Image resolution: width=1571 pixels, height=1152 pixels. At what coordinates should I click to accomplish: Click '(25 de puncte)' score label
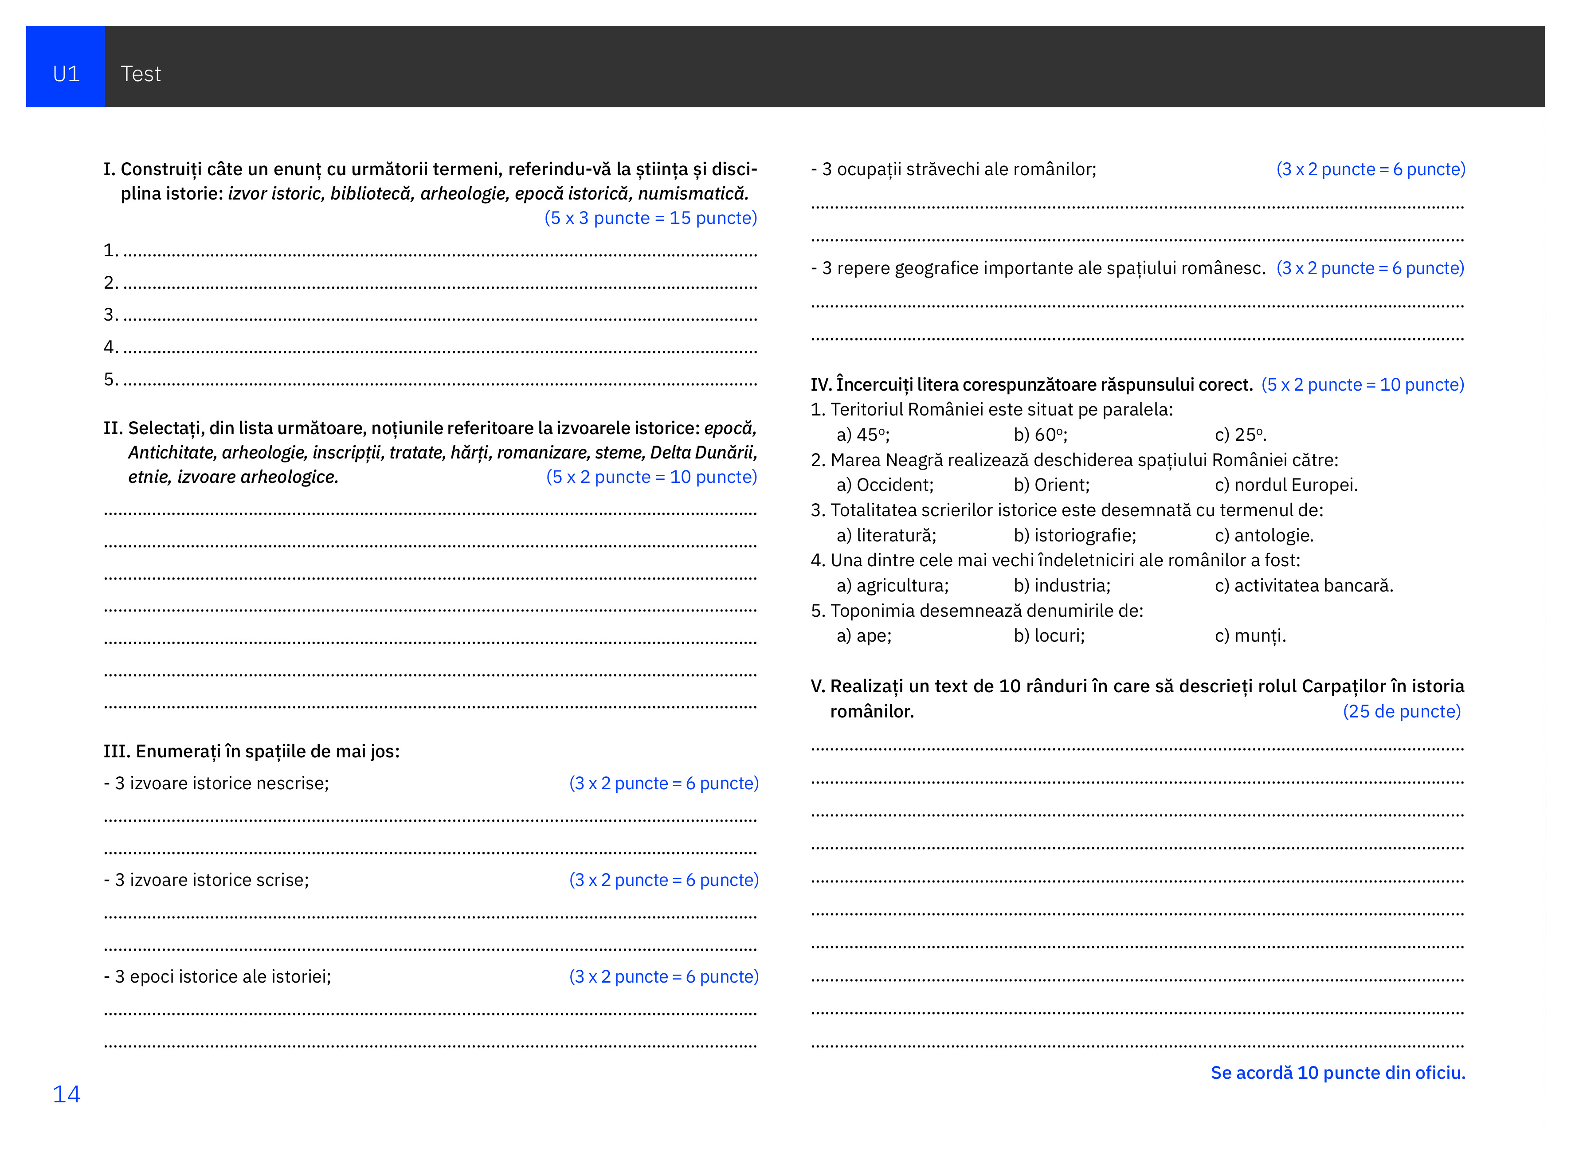[1402, 712]
